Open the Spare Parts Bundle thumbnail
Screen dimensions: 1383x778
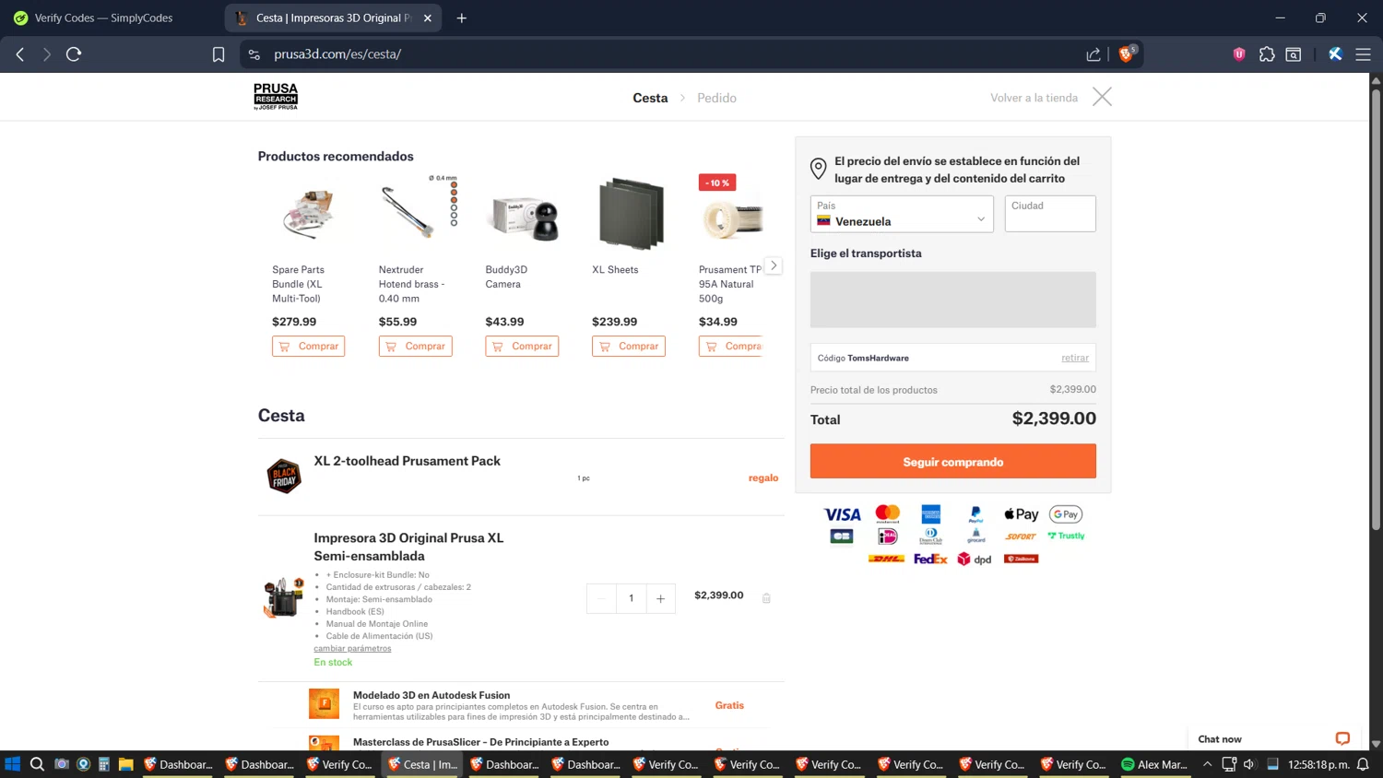coord(309,214)
